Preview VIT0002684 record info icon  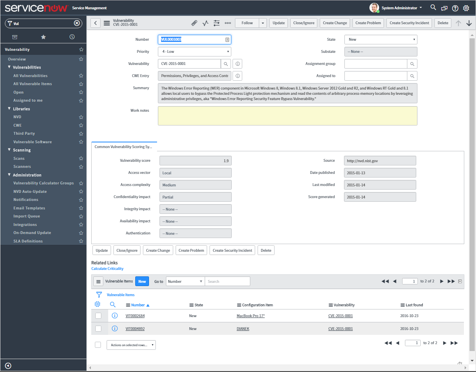pos(115,316)
